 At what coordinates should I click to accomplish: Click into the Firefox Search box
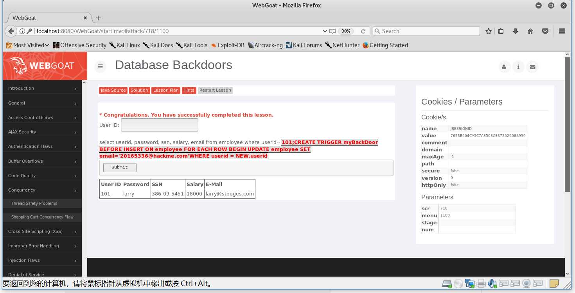[x=426, y=31]
